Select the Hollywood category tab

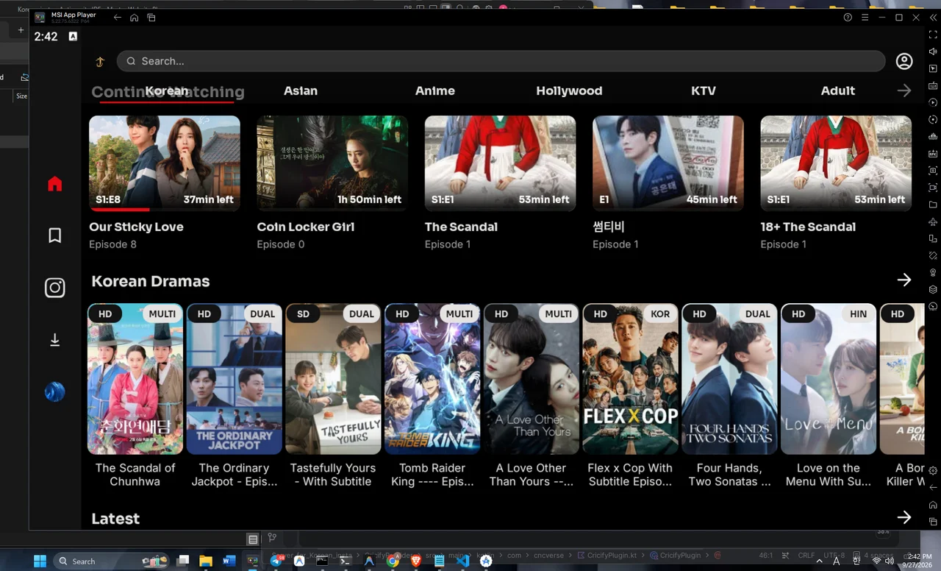[569, 91]
